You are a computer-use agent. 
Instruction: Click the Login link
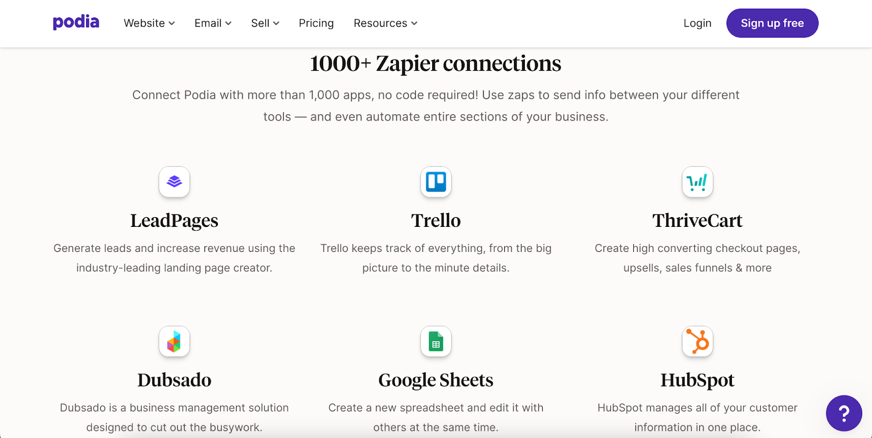click(x=697, y=23)
